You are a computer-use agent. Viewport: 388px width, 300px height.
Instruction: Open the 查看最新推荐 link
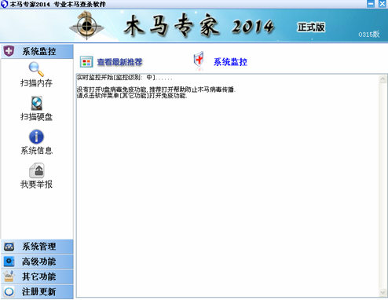119,62
